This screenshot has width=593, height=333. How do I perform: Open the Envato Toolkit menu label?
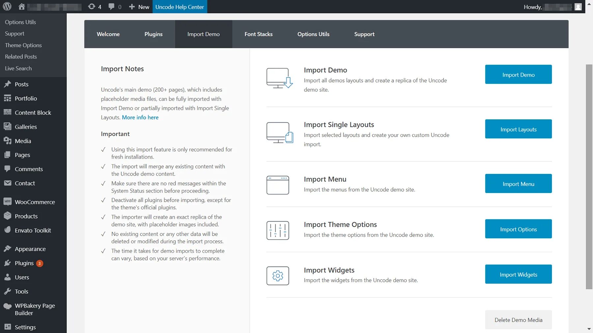point(33,230)
